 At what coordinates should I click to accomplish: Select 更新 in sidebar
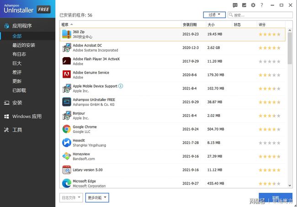coord(17,81)
